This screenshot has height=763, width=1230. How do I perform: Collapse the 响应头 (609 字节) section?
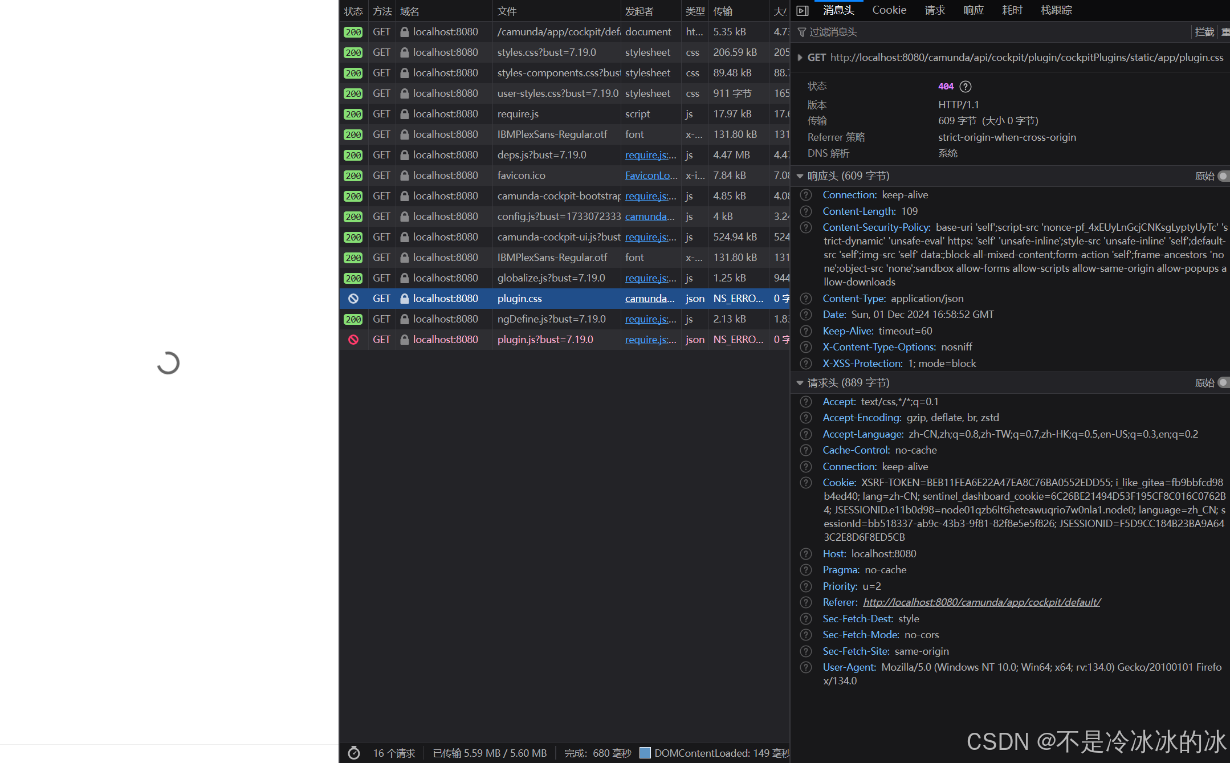800,176
